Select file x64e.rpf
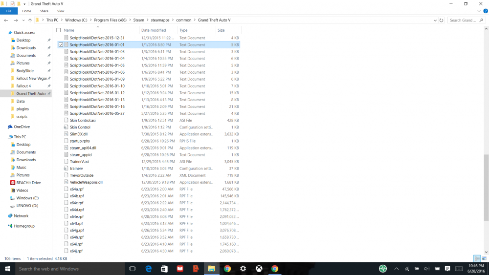489x275 pixels. (x=77, y=216)
